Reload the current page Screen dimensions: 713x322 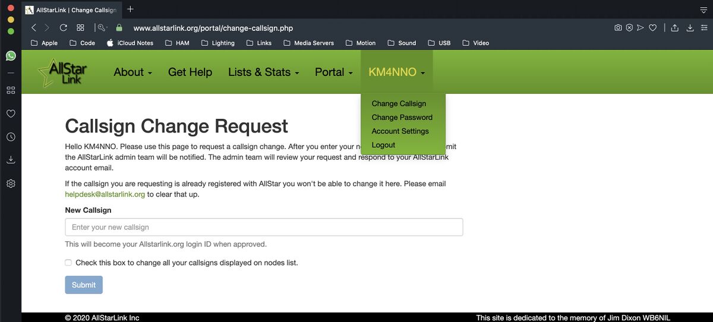64,28
